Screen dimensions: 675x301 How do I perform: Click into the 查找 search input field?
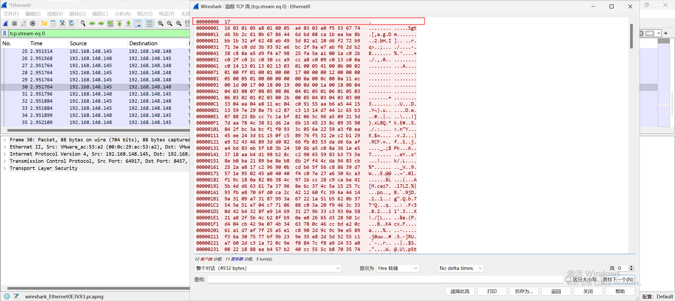pos(385,279)
